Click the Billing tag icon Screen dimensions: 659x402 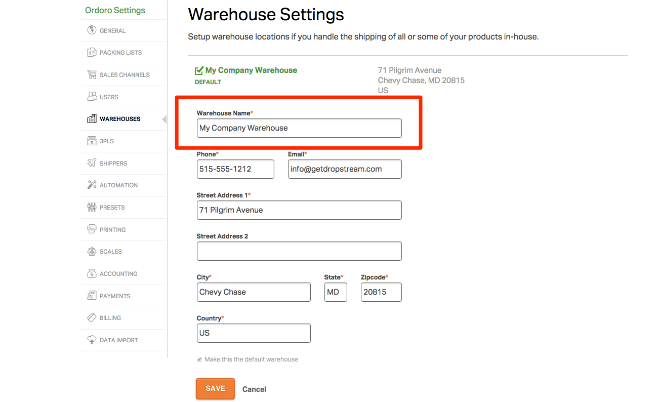click(x=92, y=317)
